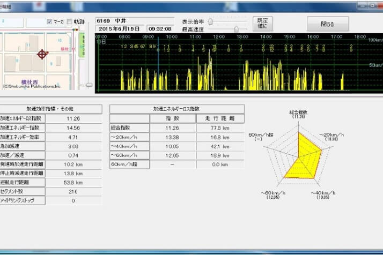Click the 加速エネルギーロス指数 table header
This screenshot has height=255, width=383.
click(x=176, y=109)
